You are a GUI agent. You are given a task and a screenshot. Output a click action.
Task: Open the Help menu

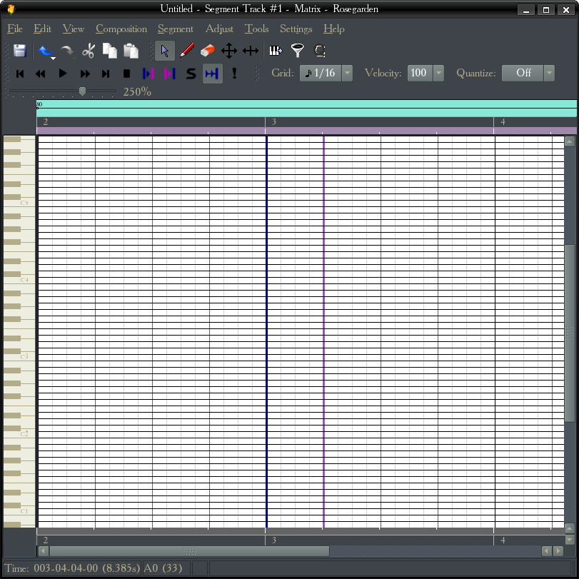click(334, 29)
